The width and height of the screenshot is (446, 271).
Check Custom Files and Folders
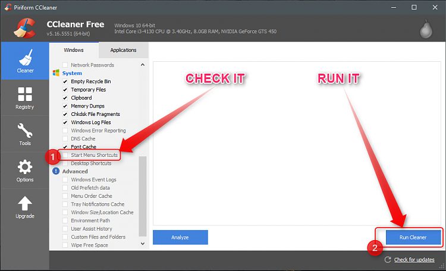[x=65, y=237]
